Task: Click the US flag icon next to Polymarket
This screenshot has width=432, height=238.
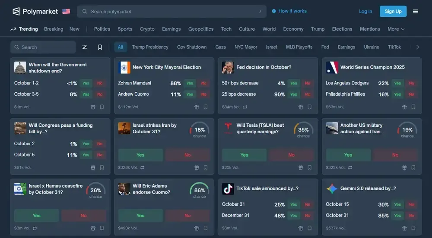Action: click(66, 12)
